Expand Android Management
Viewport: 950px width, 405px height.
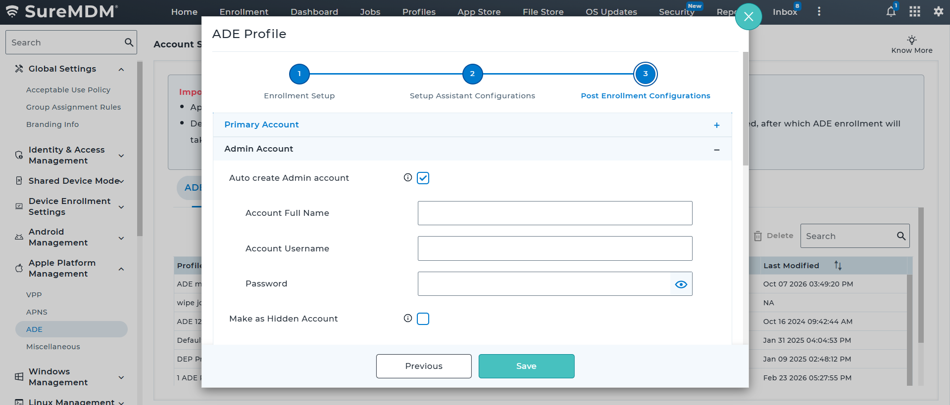coord(121,238)
